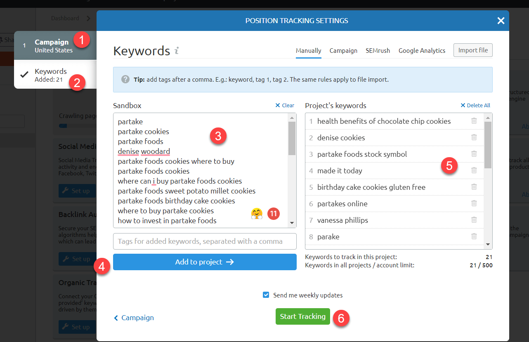Remove the 'vanessa phillips' keyword

(474, 220)
